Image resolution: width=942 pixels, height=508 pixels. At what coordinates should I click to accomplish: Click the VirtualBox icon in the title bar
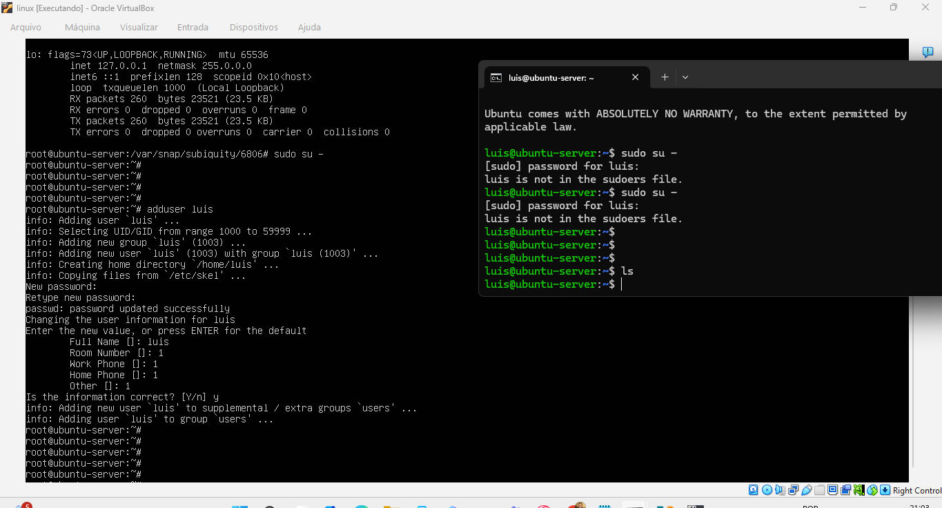[8, 8]
